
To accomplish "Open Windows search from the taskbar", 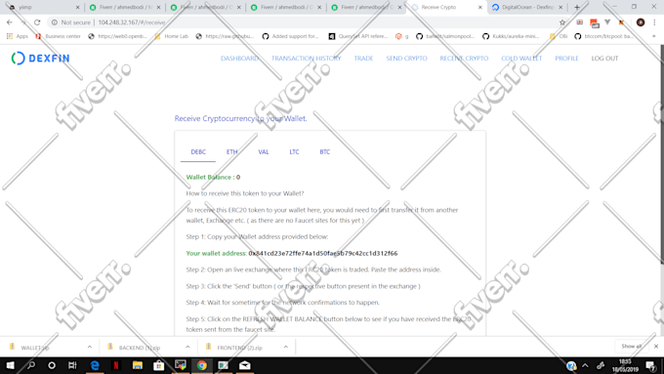I will [x=31, y=365].
